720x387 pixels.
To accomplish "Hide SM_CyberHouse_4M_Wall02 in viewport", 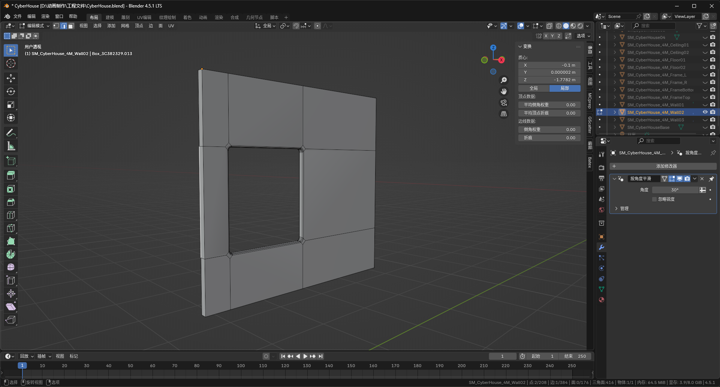I will click(705, 112).
